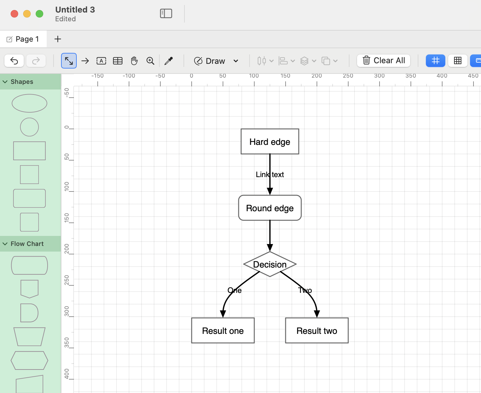Activate the hand pan tool
Viewport: 481px width, 393px height.
point(134,61)
